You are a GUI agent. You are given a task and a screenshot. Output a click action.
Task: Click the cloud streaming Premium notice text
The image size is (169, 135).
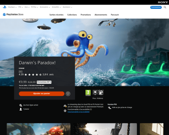[85, 106]
